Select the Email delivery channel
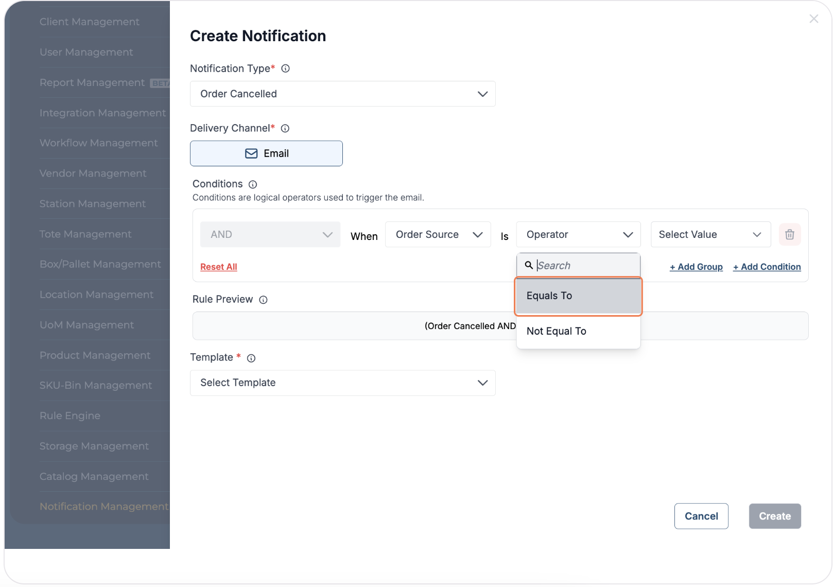 pyautogui.click(x=266, y=153)
